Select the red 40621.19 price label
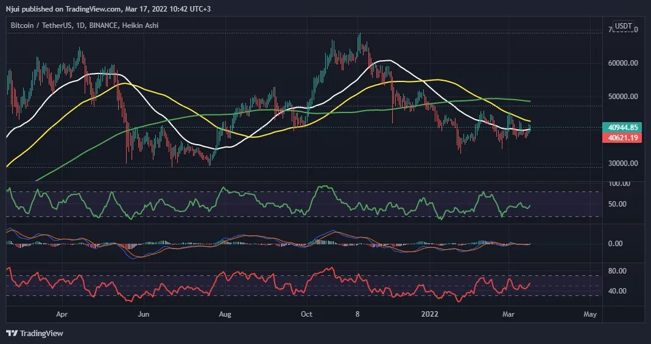651x344 pixels. click(622, 137)
